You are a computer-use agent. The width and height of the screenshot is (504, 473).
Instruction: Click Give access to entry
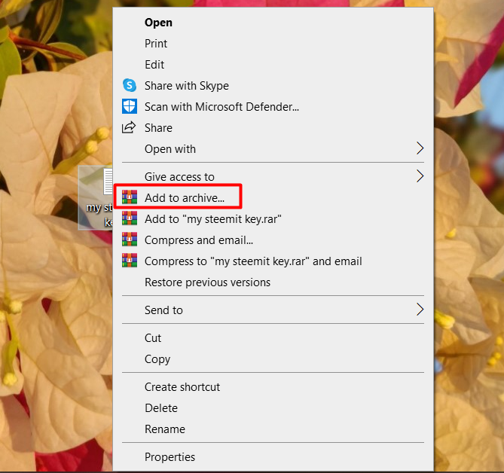point(273,176)
